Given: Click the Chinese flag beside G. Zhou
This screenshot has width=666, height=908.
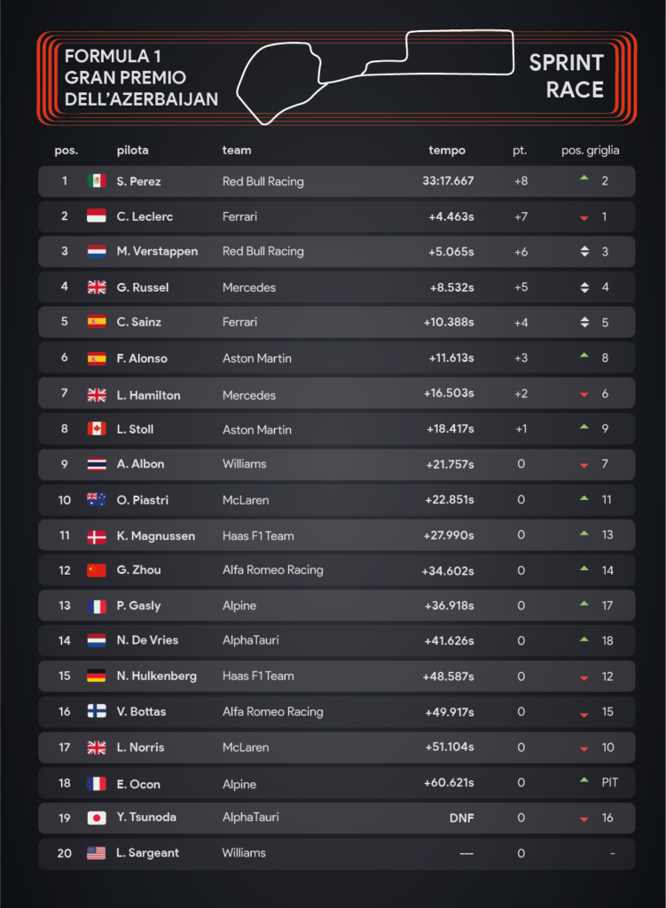Looking at the screenshot, I should click(x=97, y=570).
